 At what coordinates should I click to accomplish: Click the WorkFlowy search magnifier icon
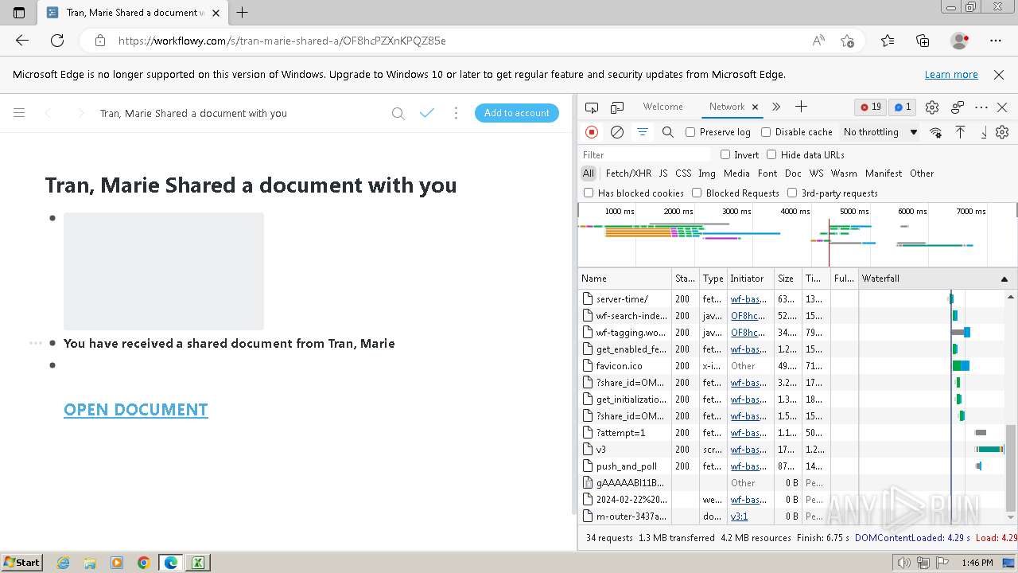[x=398, y=113]
